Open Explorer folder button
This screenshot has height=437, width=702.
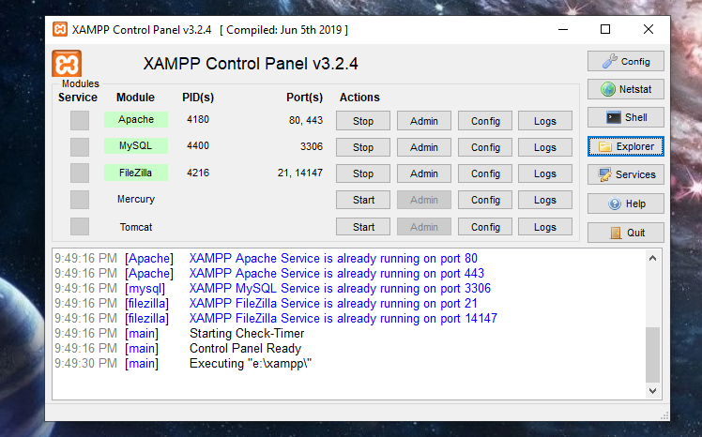click(x=625, y=146)
